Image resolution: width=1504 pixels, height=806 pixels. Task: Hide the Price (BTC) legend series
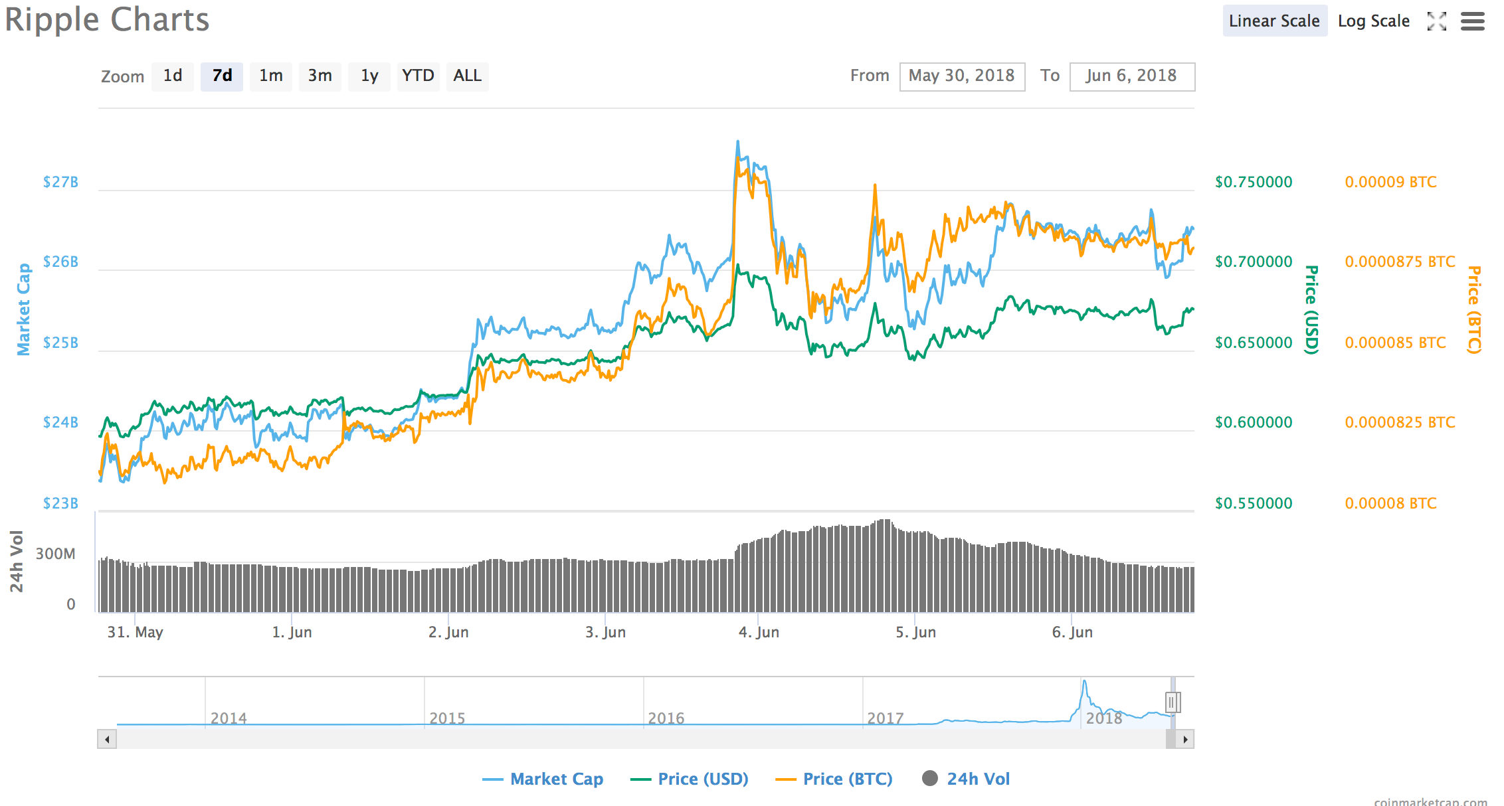(x=834, y=779)
